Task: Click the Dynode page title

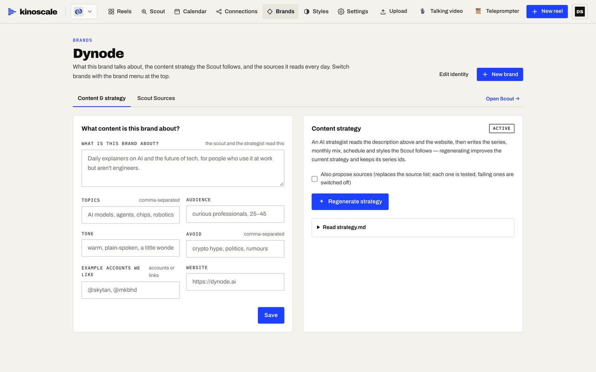Action: [x=98, y=53]
